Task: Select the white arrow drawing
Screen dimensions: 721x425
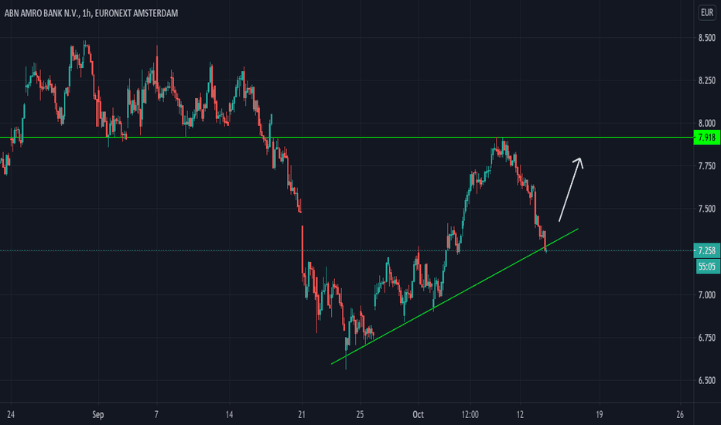Action: (571, 189)
